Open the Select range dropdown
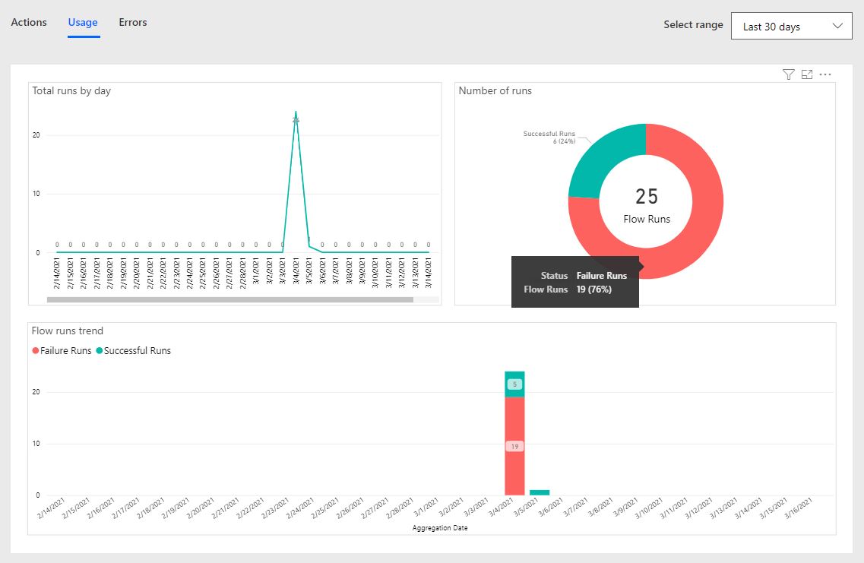 [791, 26]
